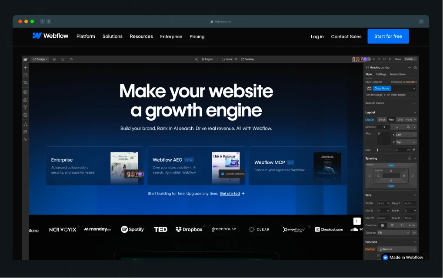Open page settings gear next to Home
The width and height of the screenshot is (443, 278).
236,59
